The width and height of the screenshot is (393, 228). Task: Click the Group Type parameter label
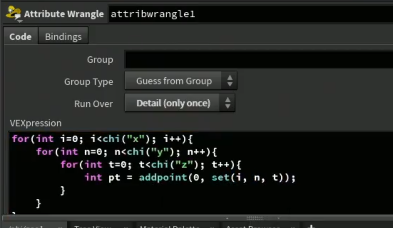coord(88,81)
